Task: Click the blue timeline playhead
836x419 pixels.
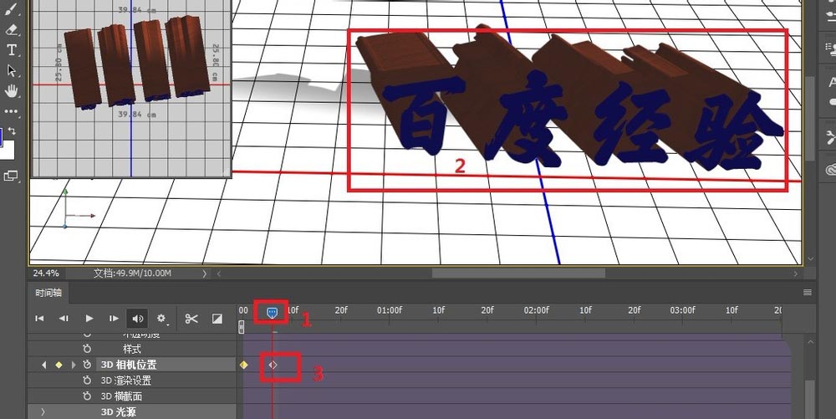Action: pos(272,312)
